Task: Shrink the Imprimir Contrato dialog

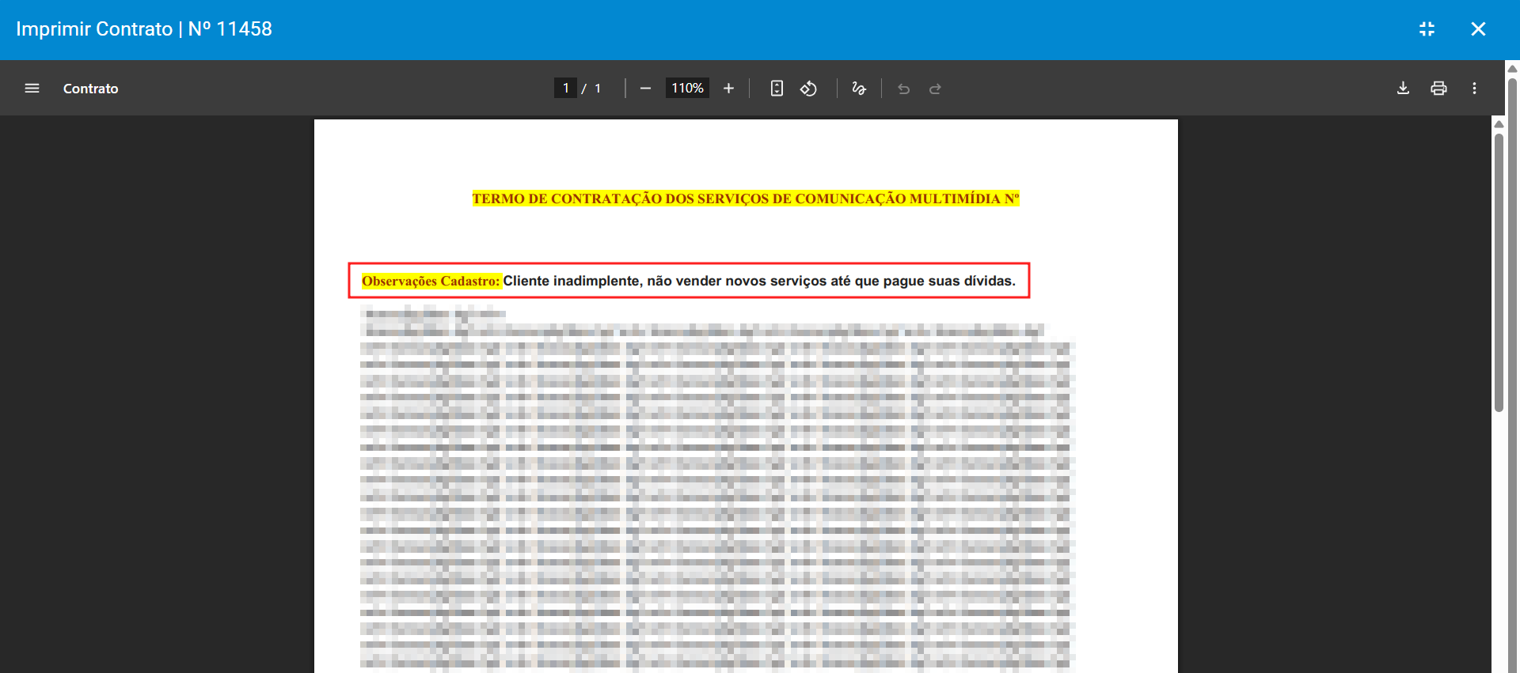Action: click(1427, 29)
